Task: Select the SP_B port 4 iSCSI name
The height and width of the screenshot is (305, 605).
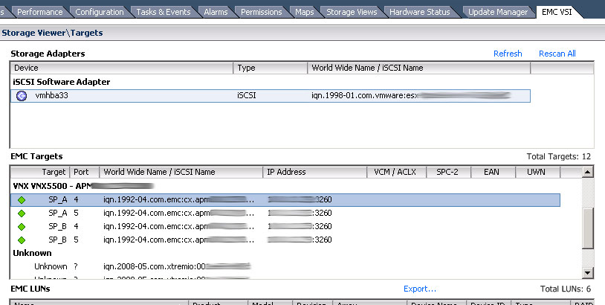Action: point(178,227)
